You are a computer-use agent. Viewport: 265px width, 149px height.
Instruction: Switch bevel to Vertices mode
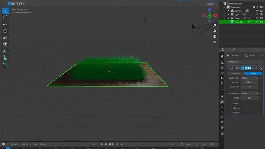(236, 74)
